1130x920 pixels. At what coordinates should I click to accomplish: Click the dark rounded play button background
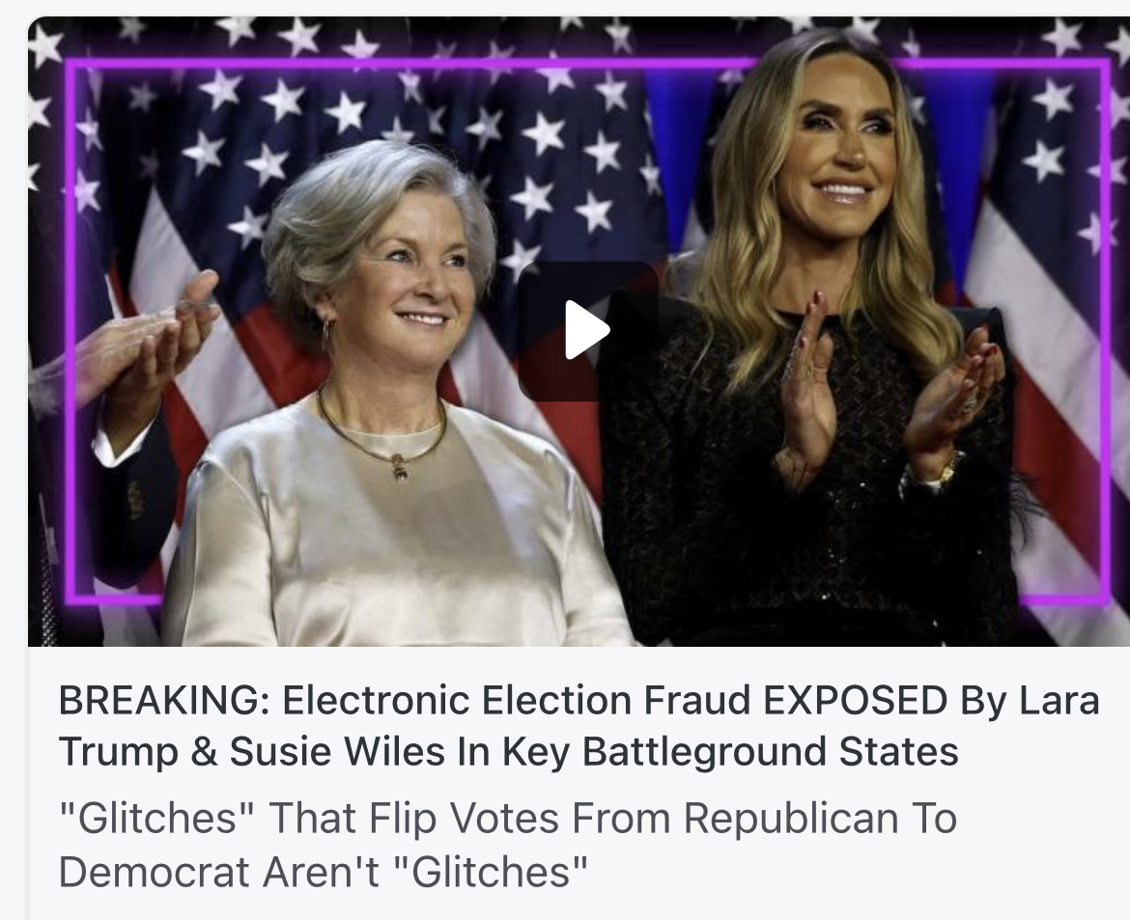[588, 331]
